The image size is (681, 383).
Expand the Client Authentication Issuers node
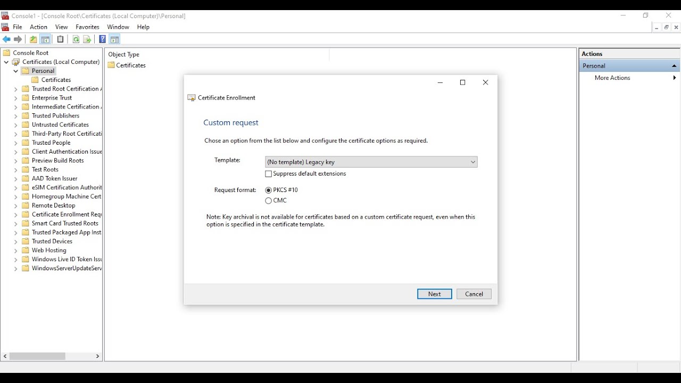pyautogui.click(x=16, y=152)
